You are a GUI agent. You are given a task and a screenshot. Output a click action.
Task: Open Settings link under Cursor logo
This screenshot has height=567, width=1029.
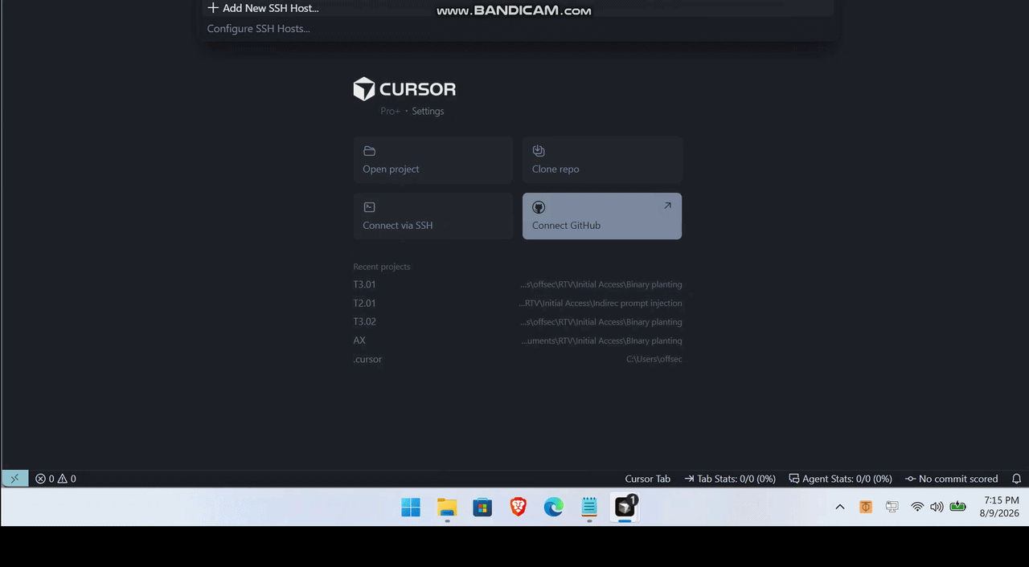[x=428, y=112]
